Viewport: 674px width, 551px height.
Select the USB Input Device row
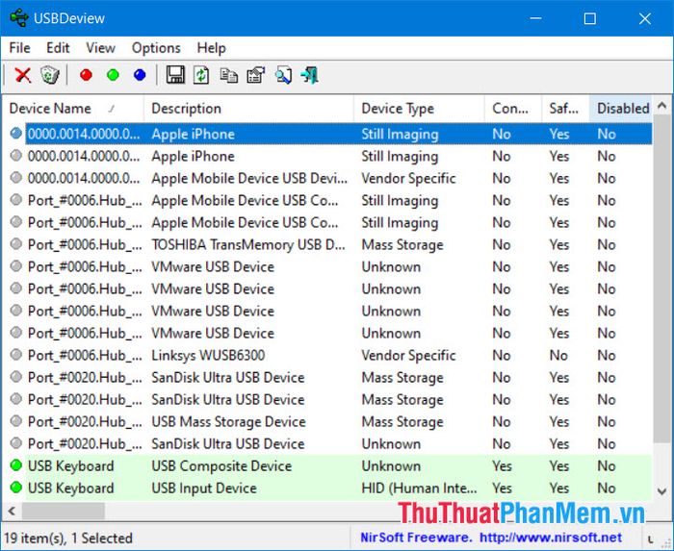point(327,488)
